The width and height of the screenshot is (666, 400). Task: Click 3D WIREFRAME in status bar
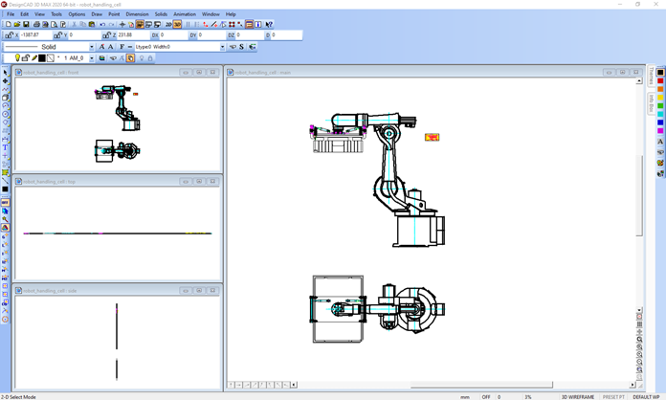pyautogui.click(x=578, y=396)
